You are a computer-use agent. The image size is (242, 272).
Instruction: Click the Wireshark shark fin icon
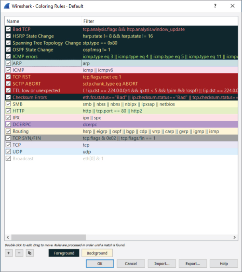click(x=7, y=6)
